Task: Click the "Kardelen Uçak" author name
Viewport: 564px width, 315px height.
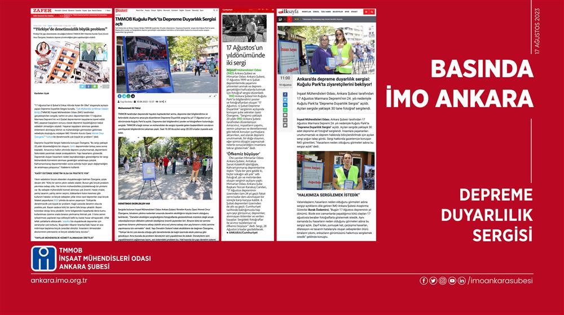Action: pyautogui.click(x=42, y=93)
